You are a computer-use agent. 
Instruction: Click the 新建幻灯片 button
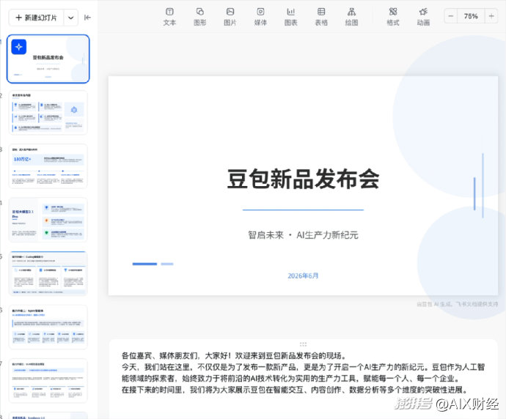click(37, 18)
